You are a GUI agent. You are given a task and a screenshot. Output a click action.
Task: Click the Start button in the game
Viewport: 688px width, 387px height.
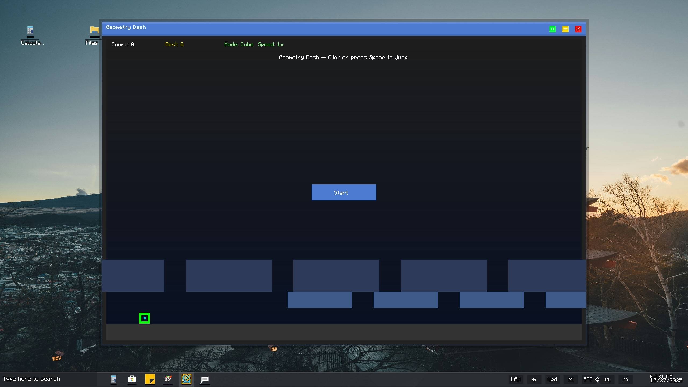point(344,192)
